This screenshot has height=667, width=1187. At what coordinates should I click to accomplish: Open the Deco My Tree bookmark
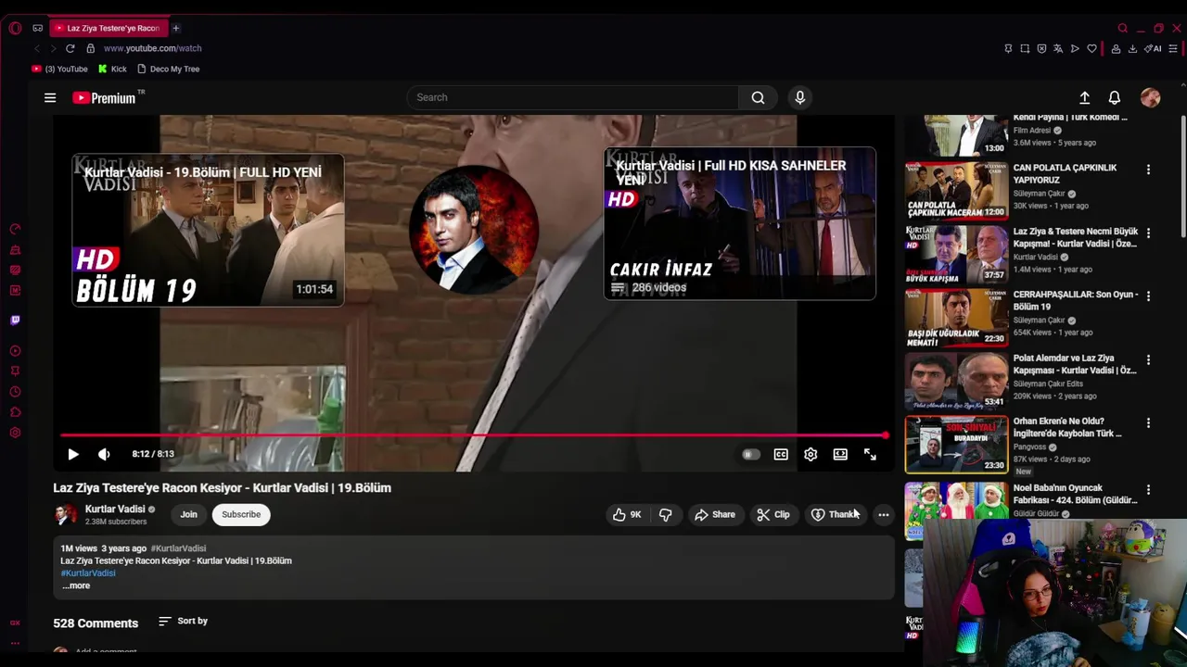pos(168,69)
